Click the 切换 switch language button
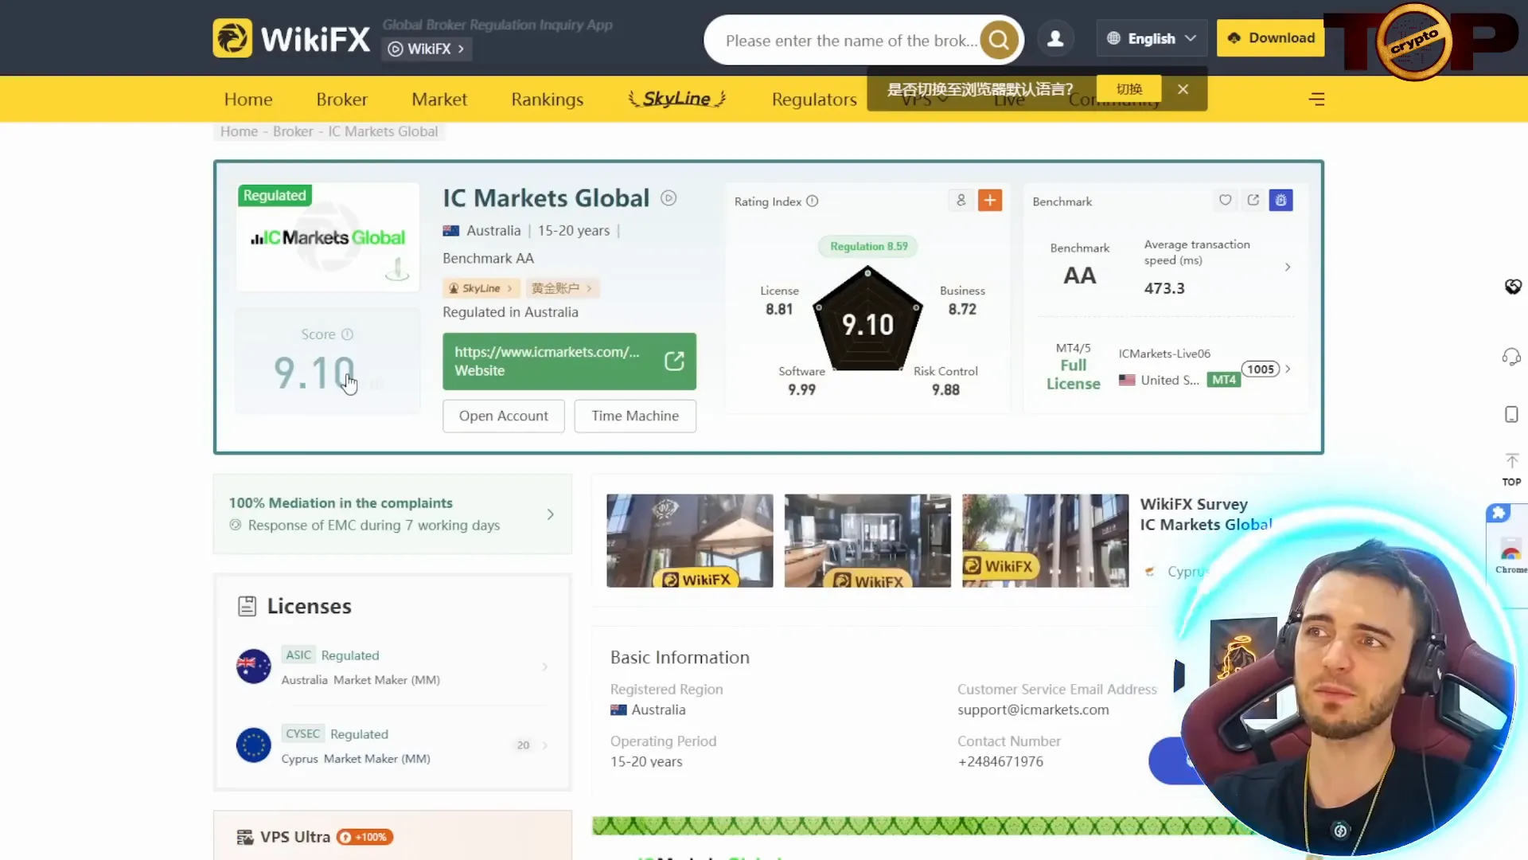 (x=1128, y=89)
